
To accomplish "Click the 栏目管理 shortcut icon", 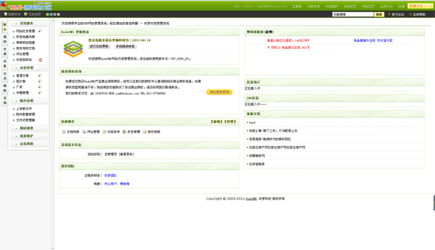I will pos(124,131).
